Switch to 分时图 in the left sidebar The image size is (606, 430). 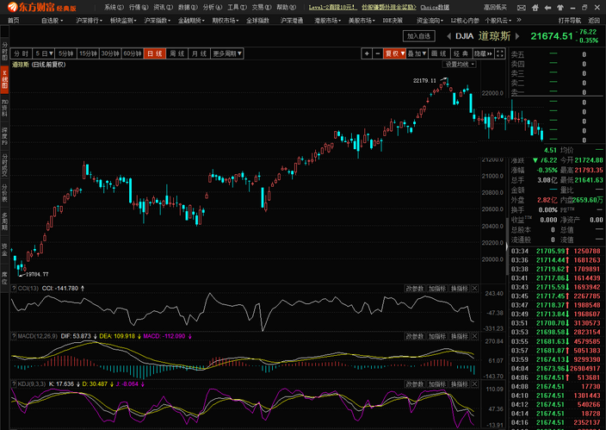click(4, 51)
